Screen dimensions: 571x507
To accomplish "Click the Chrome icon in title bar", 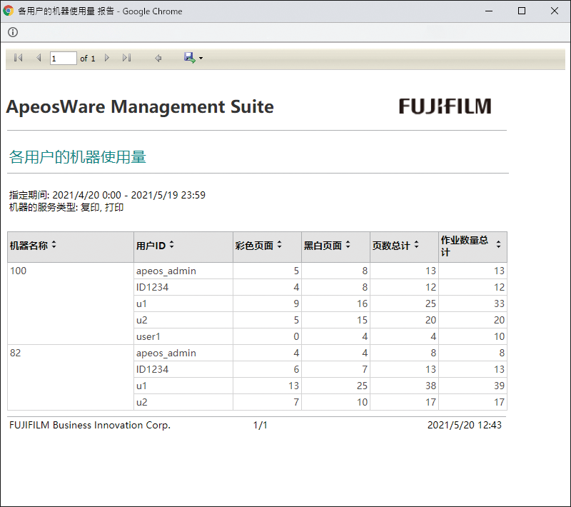I will coord(9,11).
